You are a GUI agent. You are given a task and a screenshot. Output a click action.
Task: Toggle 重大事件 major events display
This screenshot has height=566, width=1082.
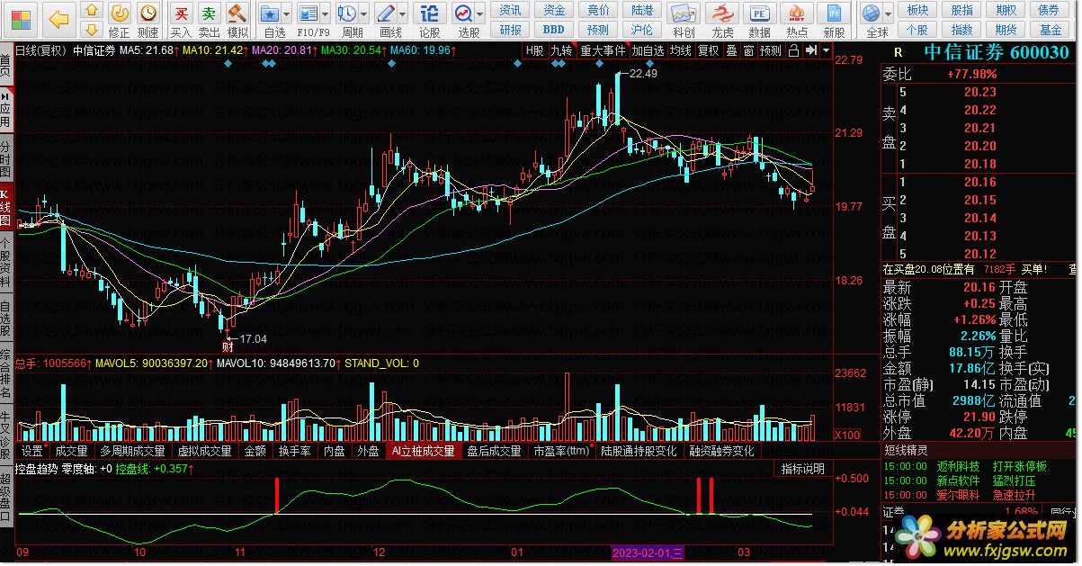tap(602, 50)
